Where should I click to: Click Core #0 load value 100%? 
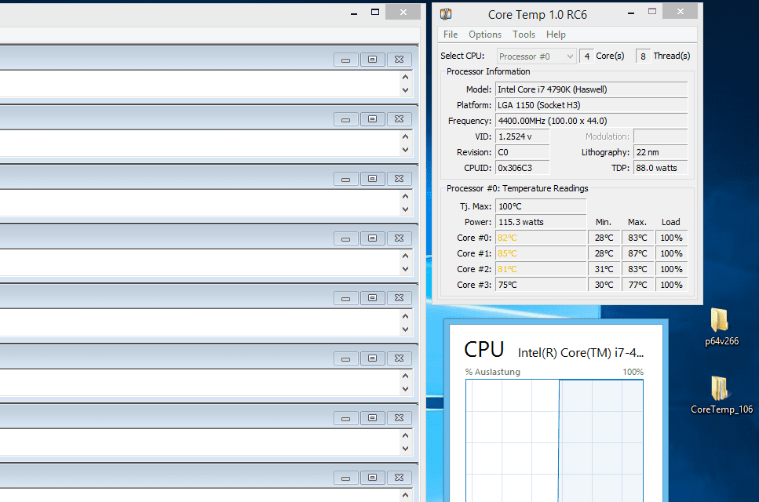click(x=671, y=238)
